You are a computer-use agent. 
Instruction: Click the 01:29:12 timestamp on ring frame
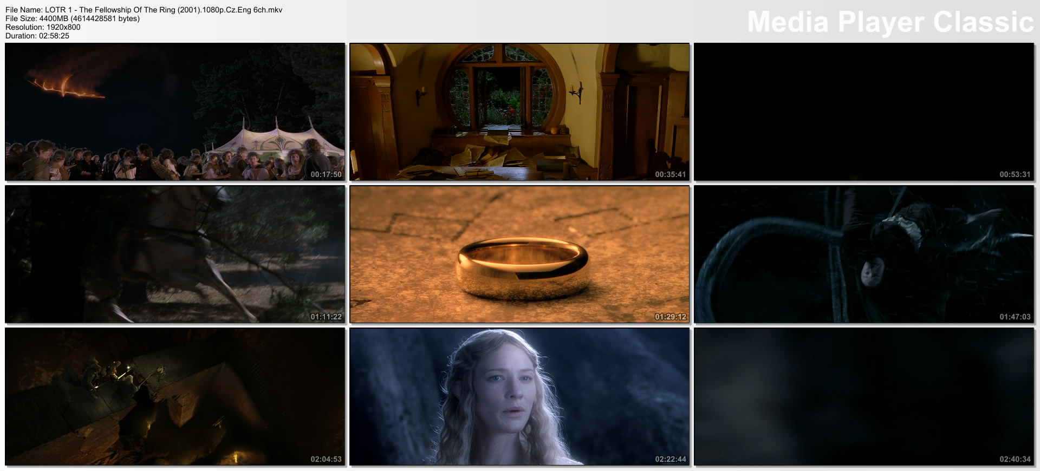(671, 317)
